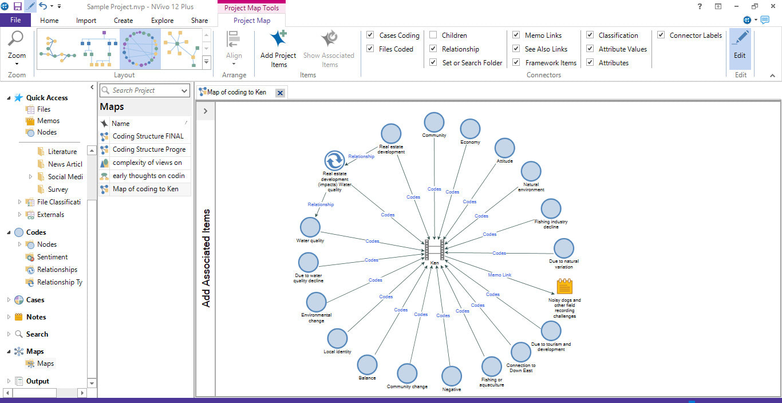Select the memo icon Noisy dogs
Image resolution: width=782 pixels, height=403 pixels.
pos(564,286)
